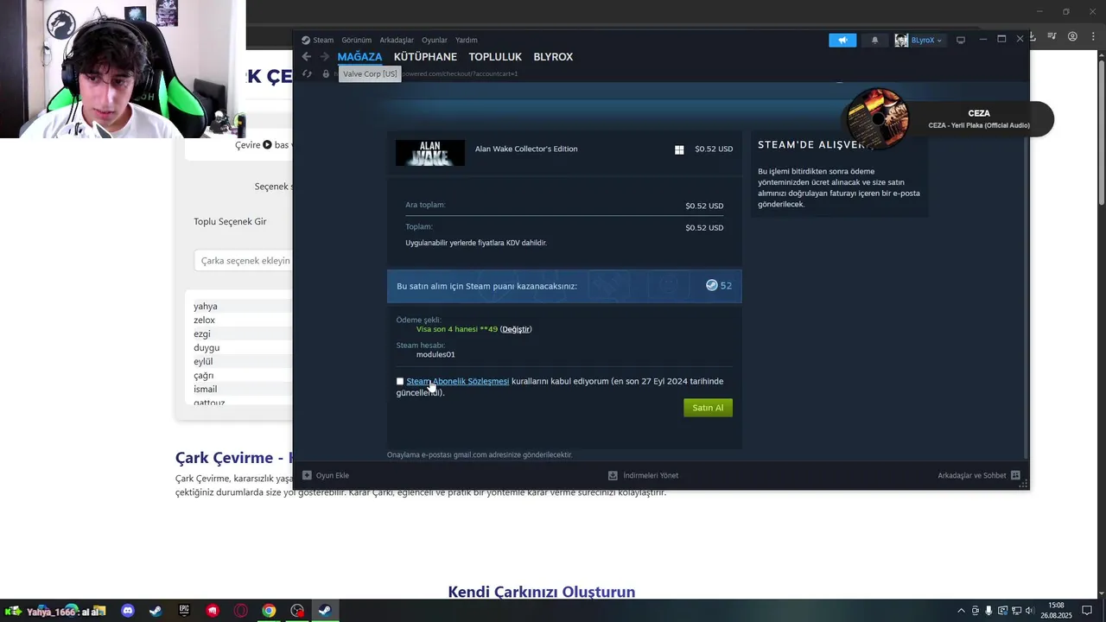This screenshot has width=1106, height=622.
Task: Switch to the KÜTÜPHANE tab
Action: (x=425, y=57)
